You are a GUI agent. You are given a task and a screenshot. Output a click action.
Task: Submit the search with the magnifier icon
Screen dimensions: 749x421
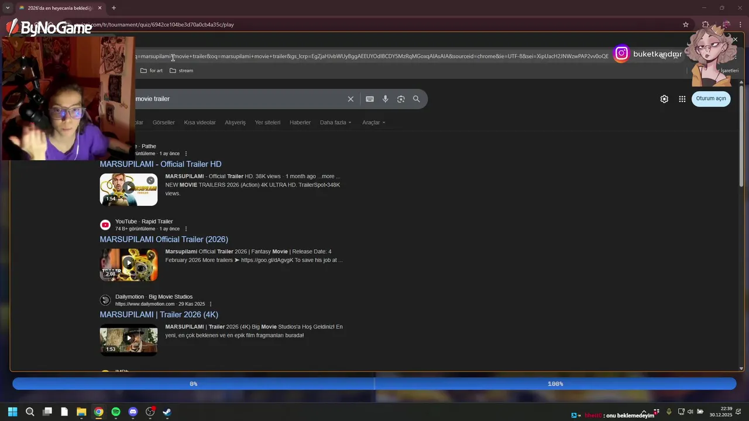[x=417, y=99]
